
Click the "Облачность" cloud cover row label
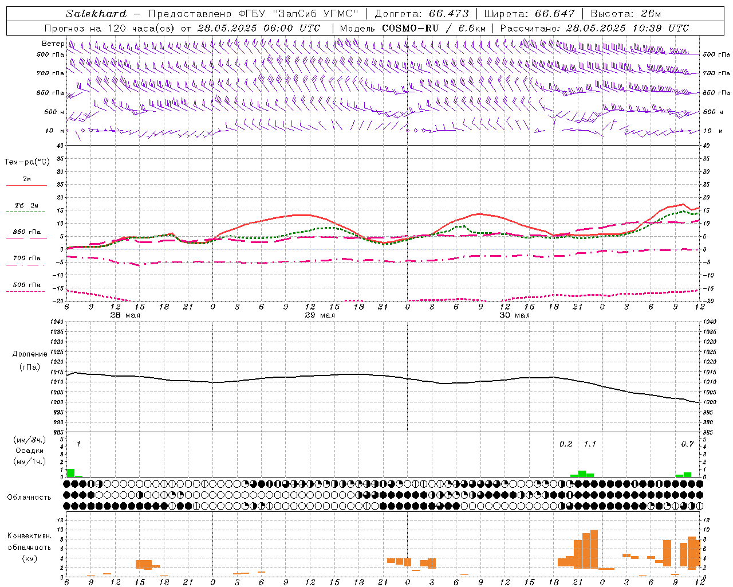click(x=29, y=497)
